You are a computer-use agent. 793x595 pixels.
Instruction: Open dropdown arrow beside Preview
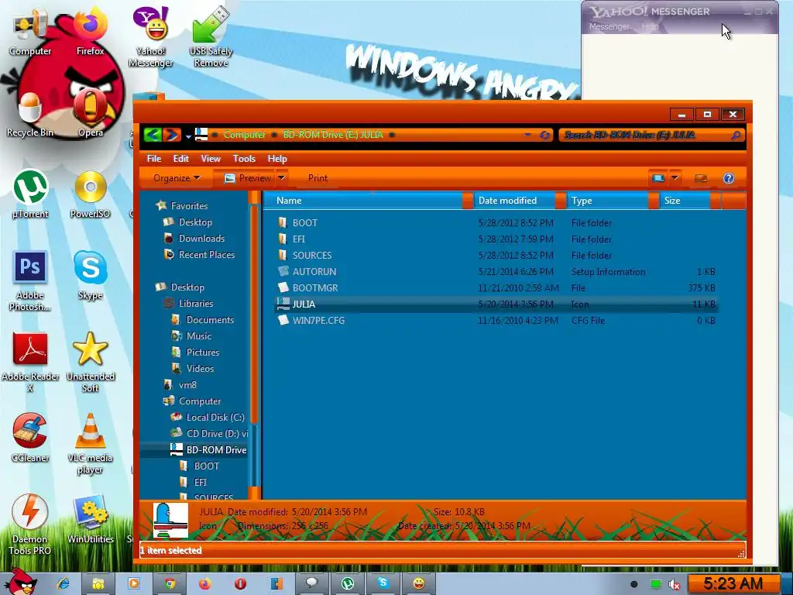click(281, 177)
